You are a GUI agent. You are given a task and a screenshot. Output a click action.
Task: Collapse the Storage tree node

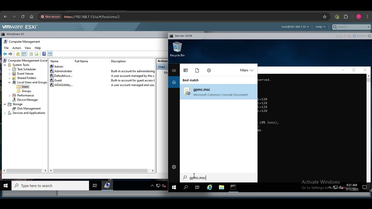click(x=5, y=104)
